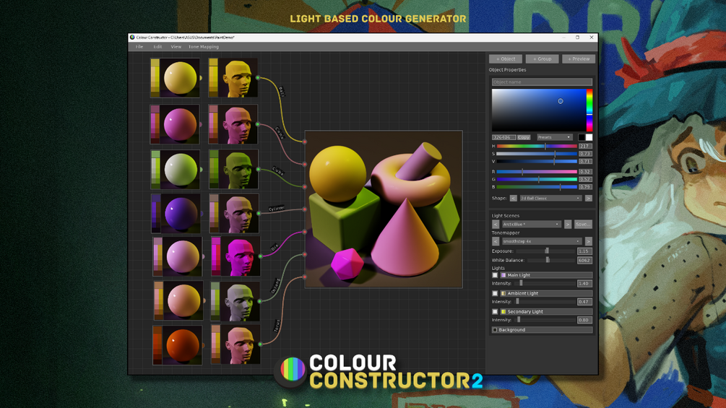This screenshot has width=726, height=408.
Task: Select the magenta-pink sphere object node
Action: coord(175,124)
